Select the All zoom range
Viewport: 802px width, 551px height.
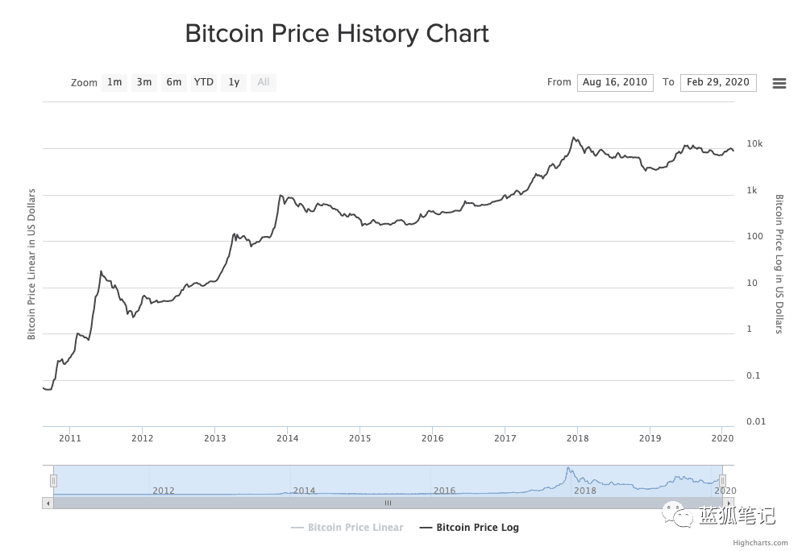[x=264, y=83]
